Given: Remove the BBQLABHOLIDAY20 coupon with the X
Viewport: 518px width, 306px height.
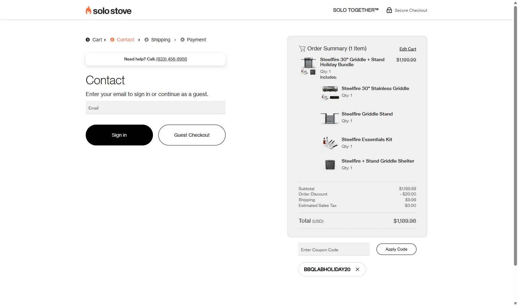Looking at the screenshot, I should tap(357, 269).
